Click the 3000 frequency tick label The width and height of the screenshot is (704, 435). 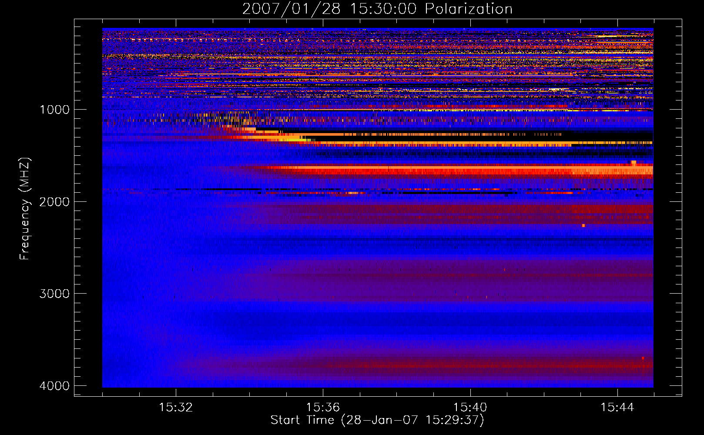tap(54, 294)
